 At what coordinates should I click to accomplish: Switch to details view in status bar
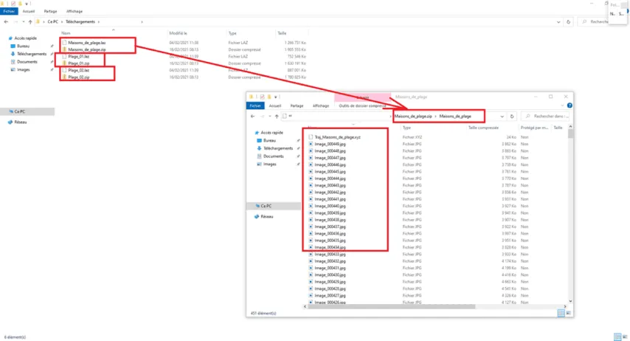point(561,313)
